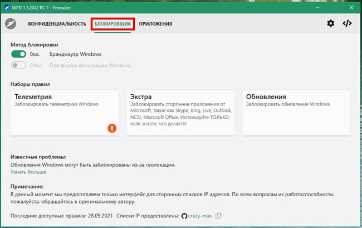Select the Телеметрия rule set card
This screenshot has height=228, width=362.
[x=65, y=113]
